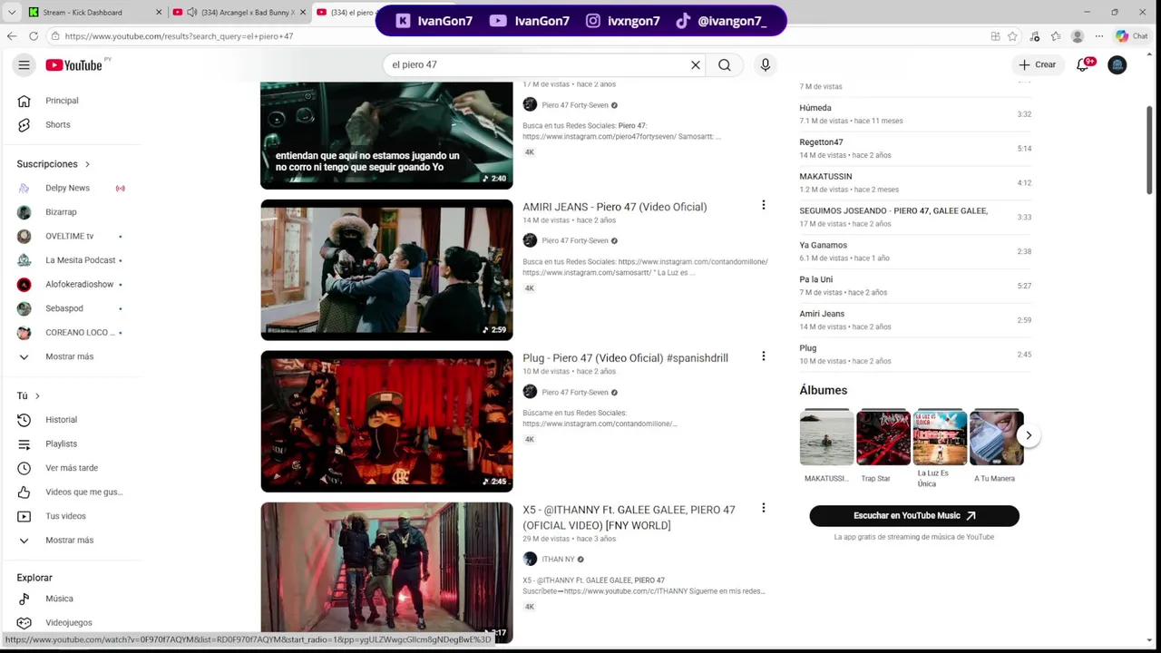
Task: Open Copilot Chat in browser
Action: [x=1133, y=36]
